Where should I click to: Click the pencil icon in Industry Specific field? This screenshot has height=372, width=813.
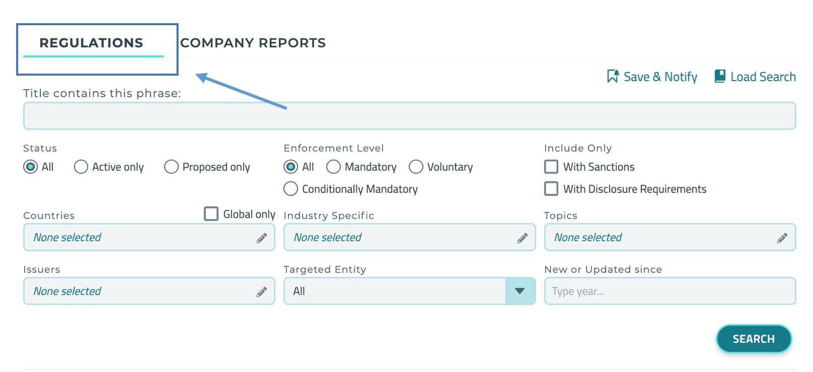[x=522, y=238]
